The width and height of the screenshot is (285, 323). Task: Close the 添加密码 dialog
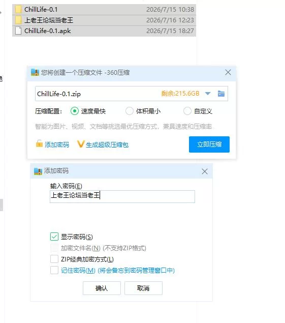tap(205, 171)
